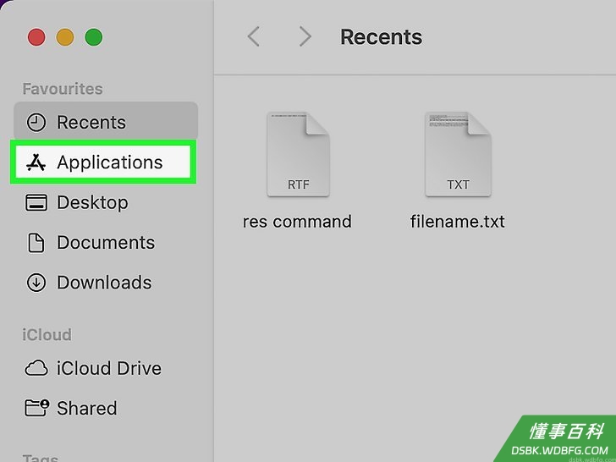Click the Applications A-shaped sidebar icon
The width and height of the screenshot is (616, 462).
pos(36,162)
